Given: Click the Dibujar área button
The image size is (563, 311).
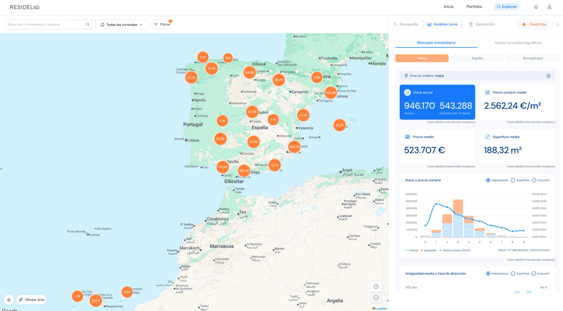Looking at the screenshot, I should point(32,300).
